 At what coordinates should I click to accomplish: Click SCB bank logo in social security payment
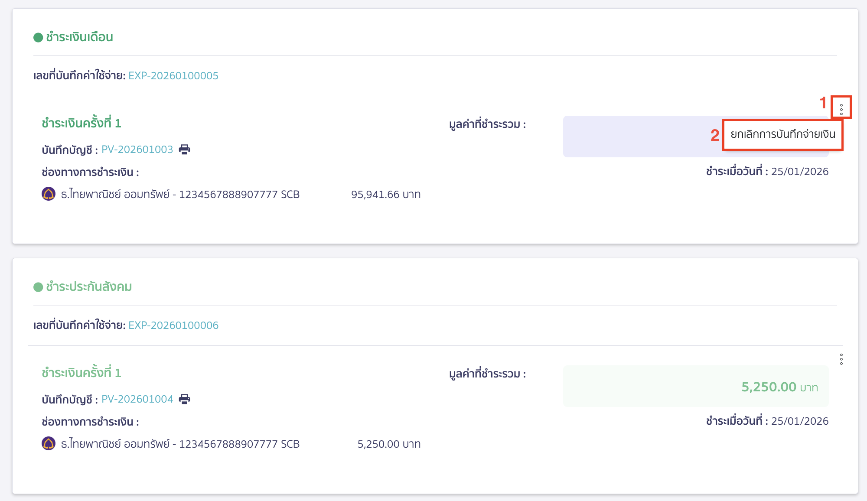click(49, 444)
